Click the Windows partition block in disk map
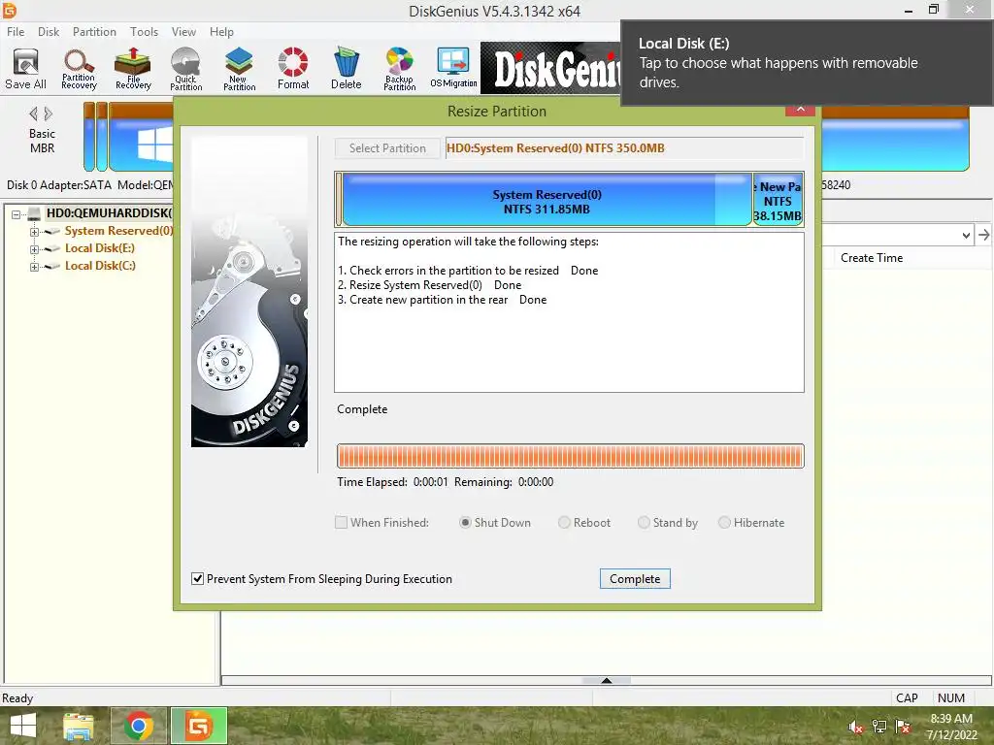Screen dimensions: 994x745 (141, 138)
